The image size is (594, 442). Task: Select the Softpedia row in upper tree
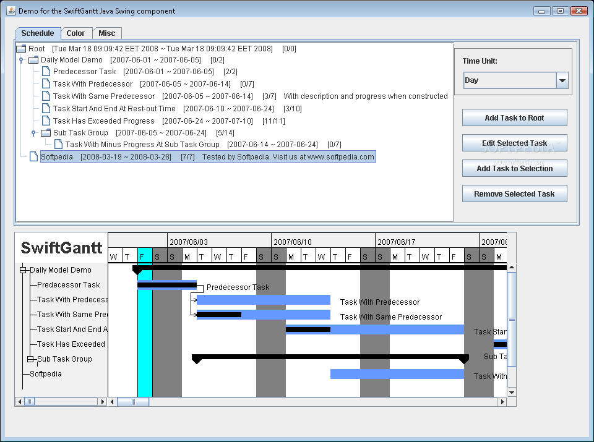tap(208, 156)
